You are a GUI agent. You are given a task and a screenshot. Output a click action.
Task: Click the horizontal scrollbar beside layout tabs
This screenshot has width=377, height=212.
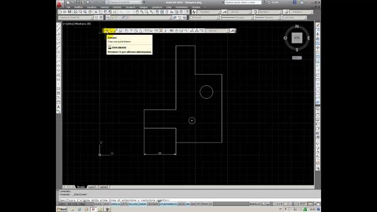tap(211, 187)
